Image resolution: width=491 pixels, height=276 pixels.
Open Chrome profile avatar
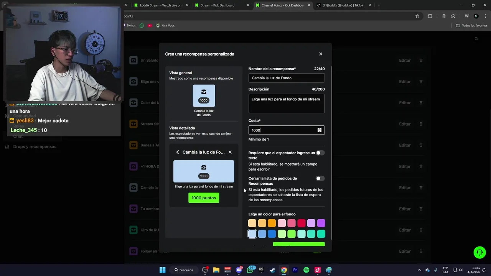(x=476, y=16)
